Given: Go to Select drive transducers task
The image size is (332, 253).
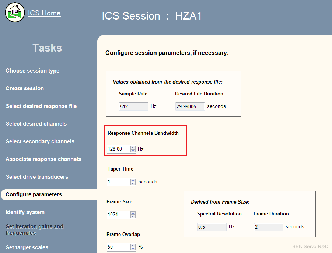Looking at the screenshot, I should tap(37, 177).
